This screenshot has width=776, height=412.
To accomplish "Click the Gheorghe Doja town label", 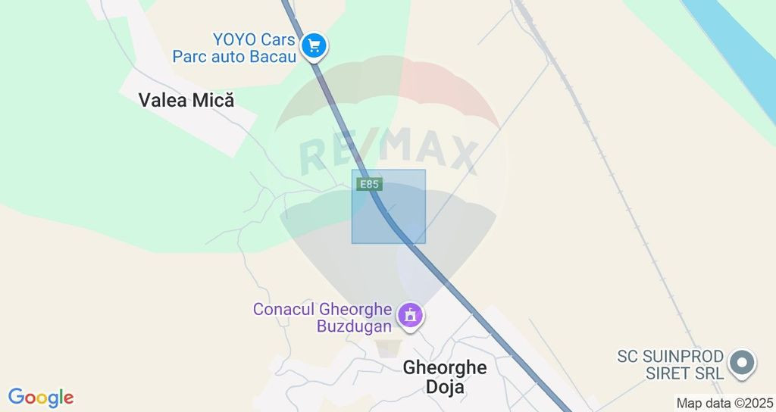I will tap(445, 377).
